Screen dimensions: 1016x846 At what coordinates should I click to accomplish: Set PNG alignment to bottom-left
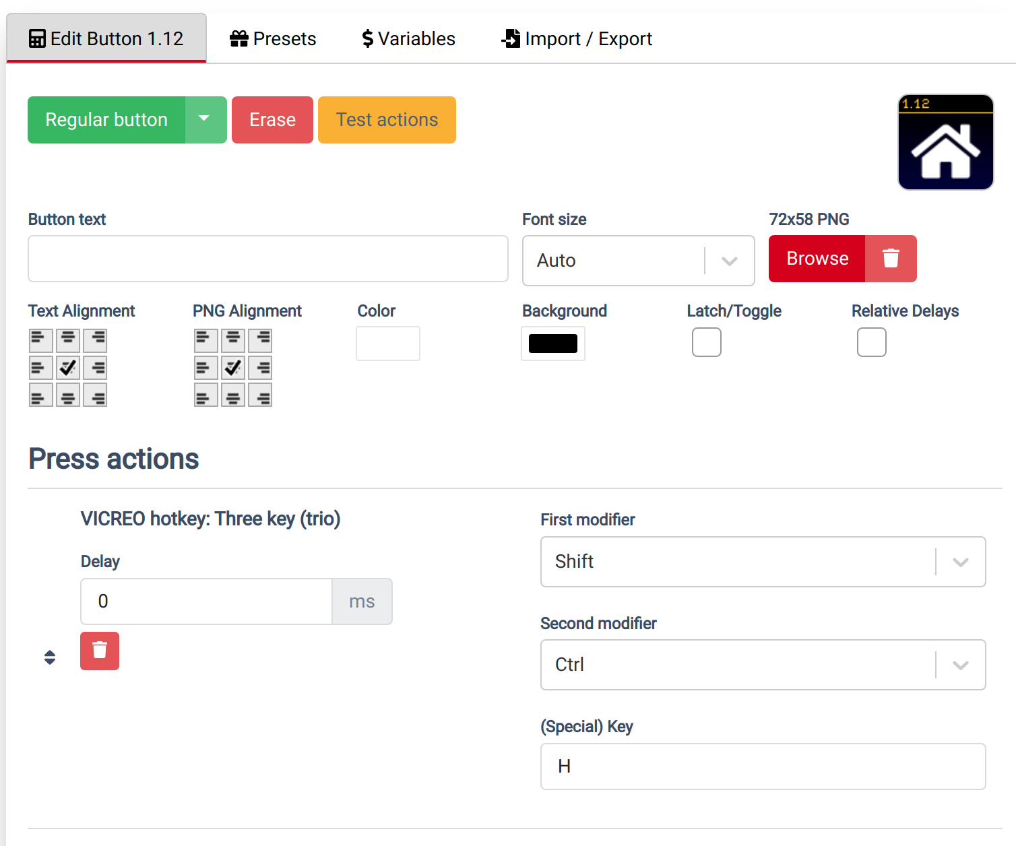pyautogui.click(x=205, y=395)
